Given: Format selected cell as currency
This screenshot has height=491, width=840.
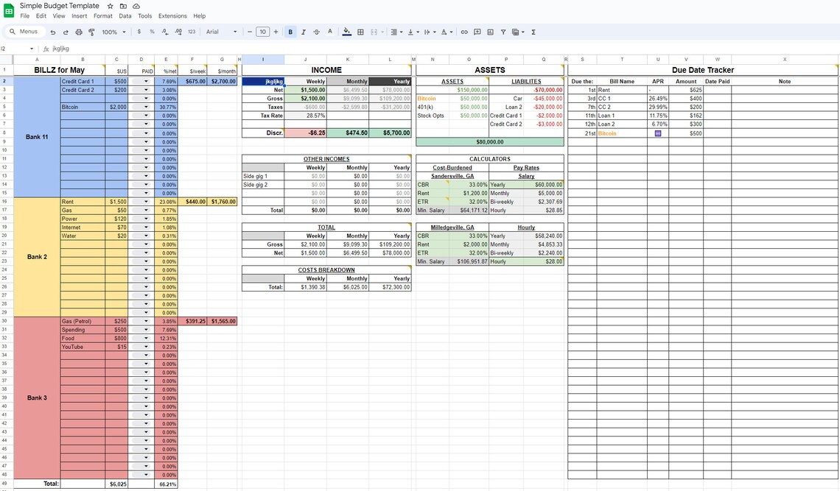Looking at the screenshot, I should (139, 32).
